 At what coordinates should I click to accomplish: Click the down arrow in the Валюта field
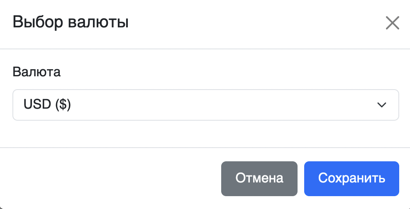[x=381, y=105]
